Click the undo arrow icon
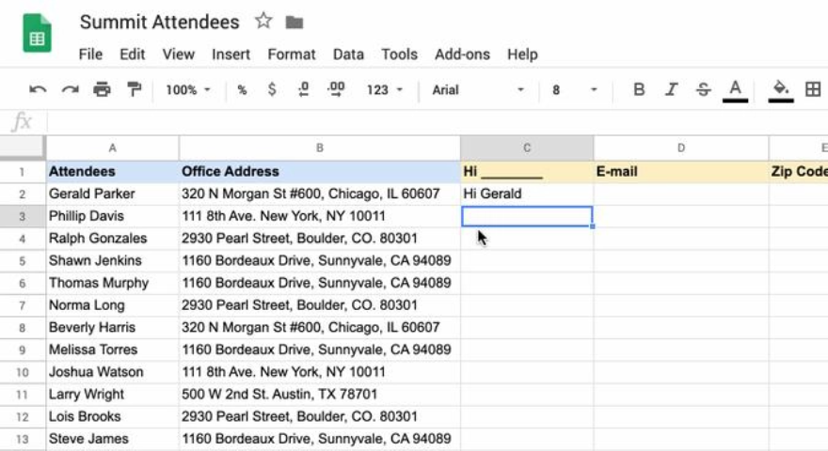Viewport: 828px width, 451px height. [38, 90]
